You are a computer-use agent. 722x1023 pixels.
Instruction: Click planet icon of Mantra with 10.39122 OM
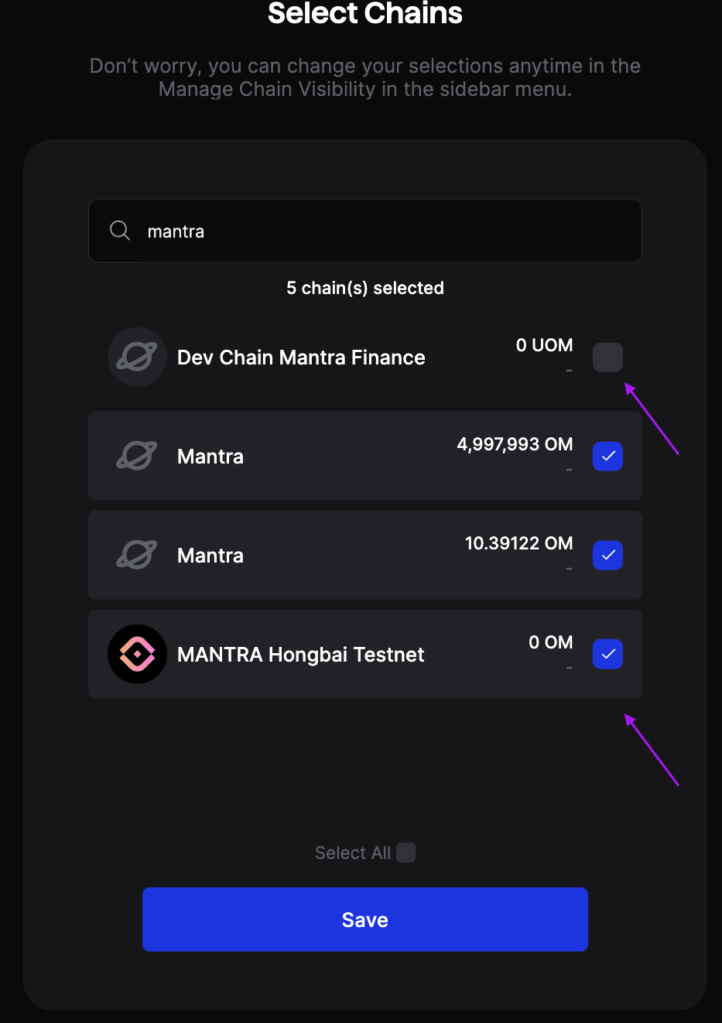(137, 555)
